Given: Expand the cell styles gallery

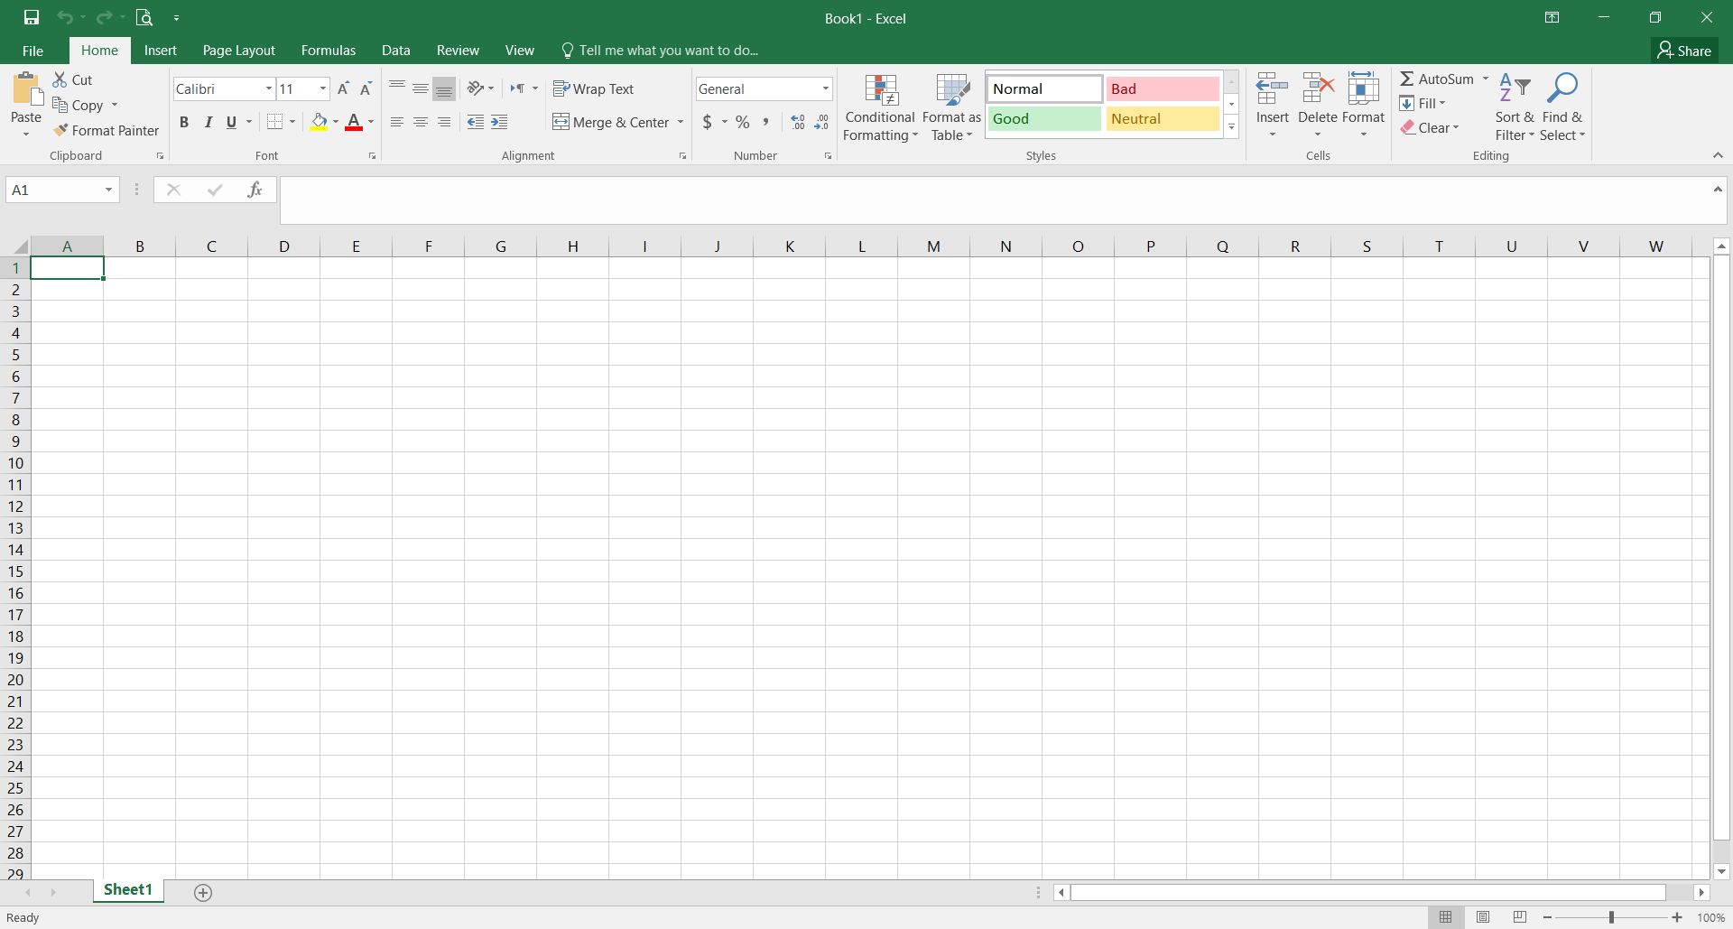Looking at the screenshot, I should coord(1231,126).
